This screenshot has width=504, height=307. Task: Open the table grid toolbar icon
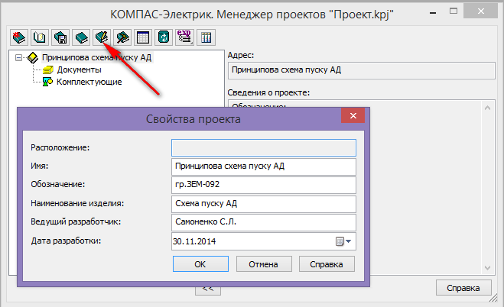pyautogui.click(x=143, y=37)
